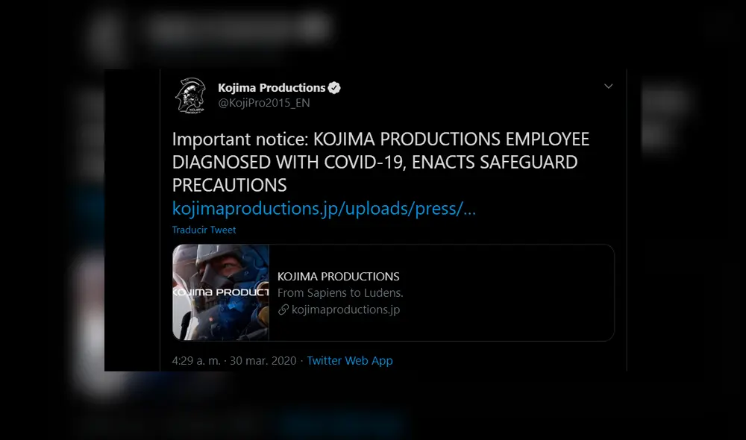The image size is (746, 440).
Task: Click the Twitter Web App source link
Action: 350,360
